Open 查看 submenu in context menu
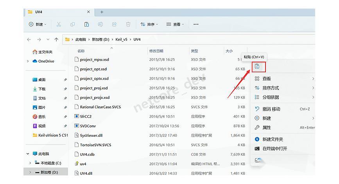 284,79
